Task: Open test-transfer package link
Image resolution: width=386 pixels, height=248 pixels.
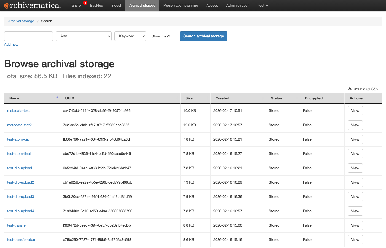Action: click(x=17, y=225)
